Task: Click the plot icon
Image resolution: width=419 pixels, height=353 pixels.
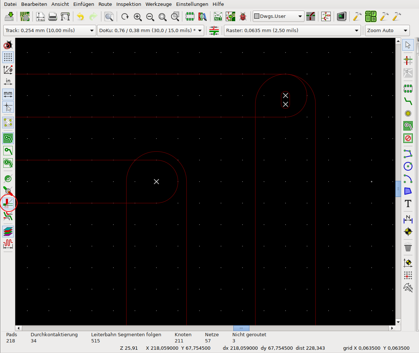Action: pos(65,16)
